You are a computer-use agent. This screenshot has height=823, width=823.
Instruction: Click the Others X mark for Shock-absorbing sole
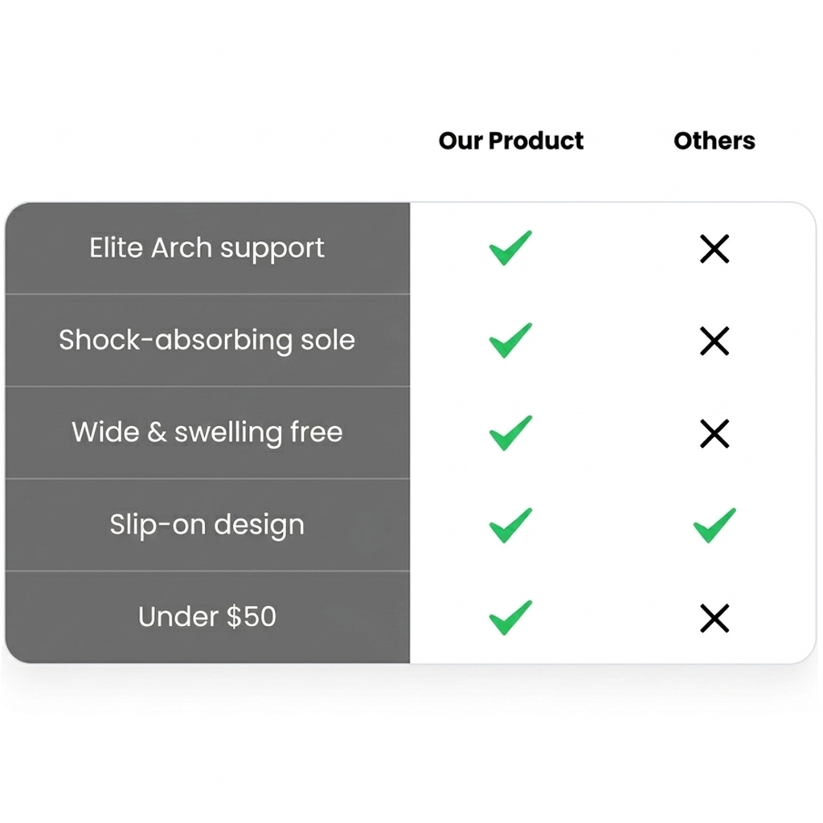714,342
